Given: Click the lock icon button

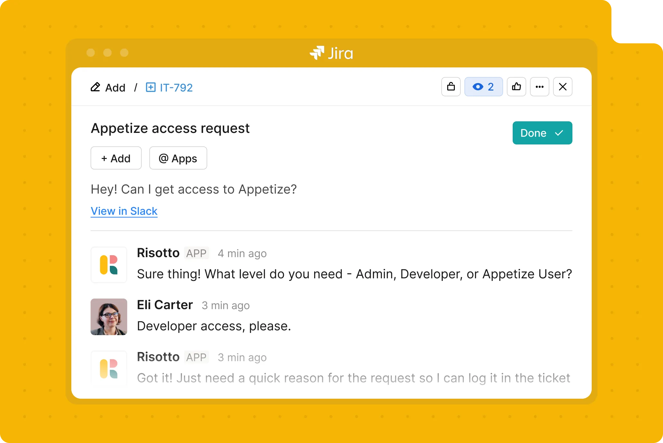Looking at the screenshot, I should [x=451, y=87].
